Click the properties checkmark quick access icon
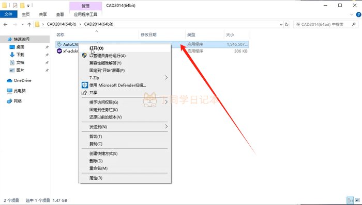 [x=15, y=5]
